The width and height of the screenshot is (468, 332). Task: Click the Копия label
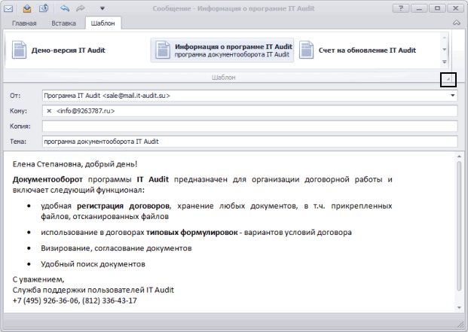20,126
